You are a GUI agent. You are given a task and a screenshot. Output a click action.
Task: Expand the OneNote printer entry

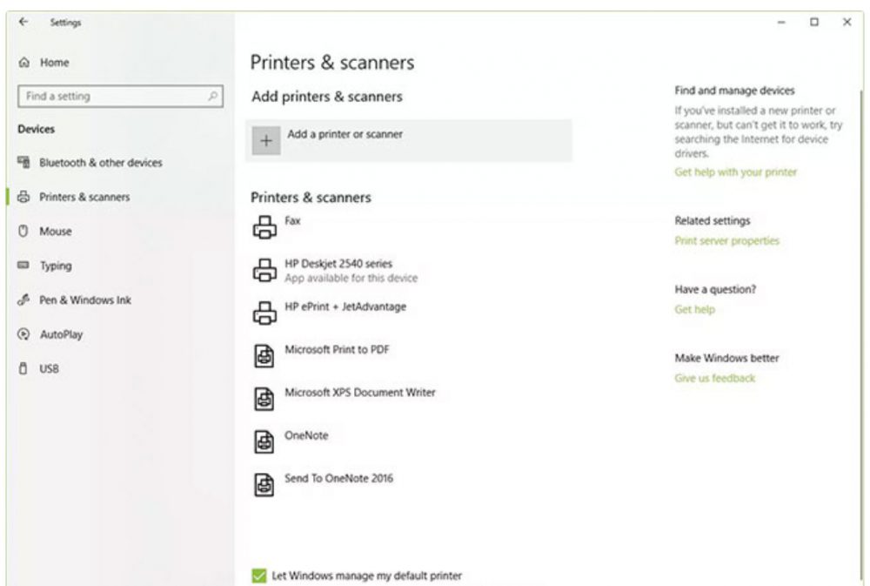click(304, 438)
